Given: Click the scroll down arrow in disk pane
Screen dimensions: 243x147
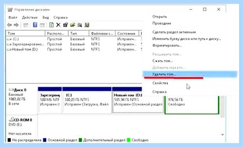Looking at the screenshot, I should [x=223, y=134].
